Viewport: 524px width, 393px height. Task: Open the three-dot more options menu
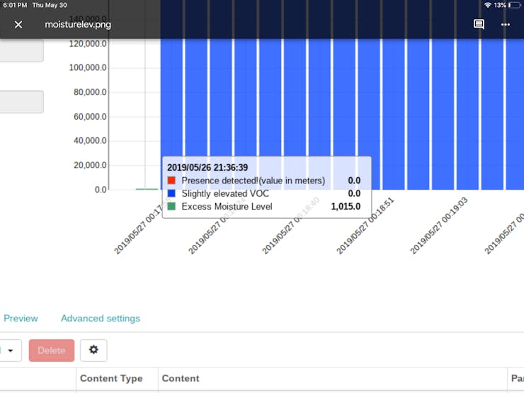point(506,25)
